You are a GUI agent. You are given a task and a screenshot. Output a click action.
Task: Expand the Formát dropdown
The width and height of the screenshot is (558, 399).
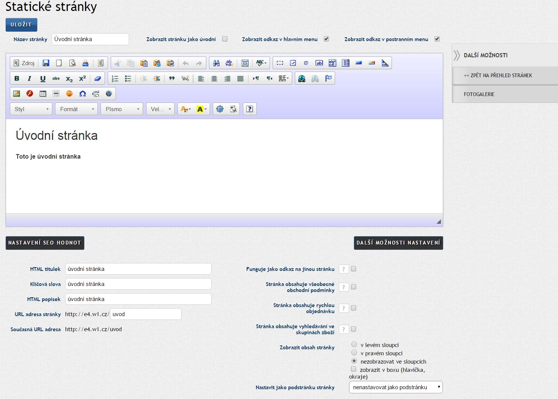pyautogui.click(x=76, y=109)
